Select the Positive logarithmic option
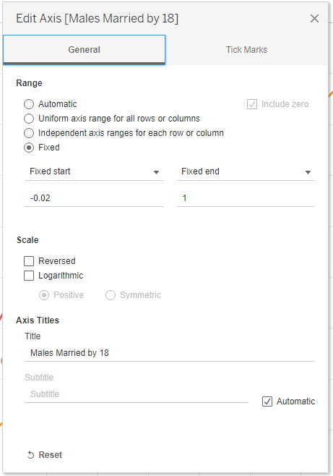 pyautogui.click(x=44, y=295)
